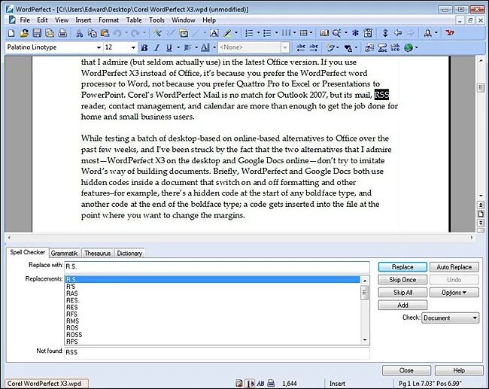The height and width of the screenshot is (389, 489).
Task: Toggle italic formatting
Action: pyautogui.click(x=156, y=47)
